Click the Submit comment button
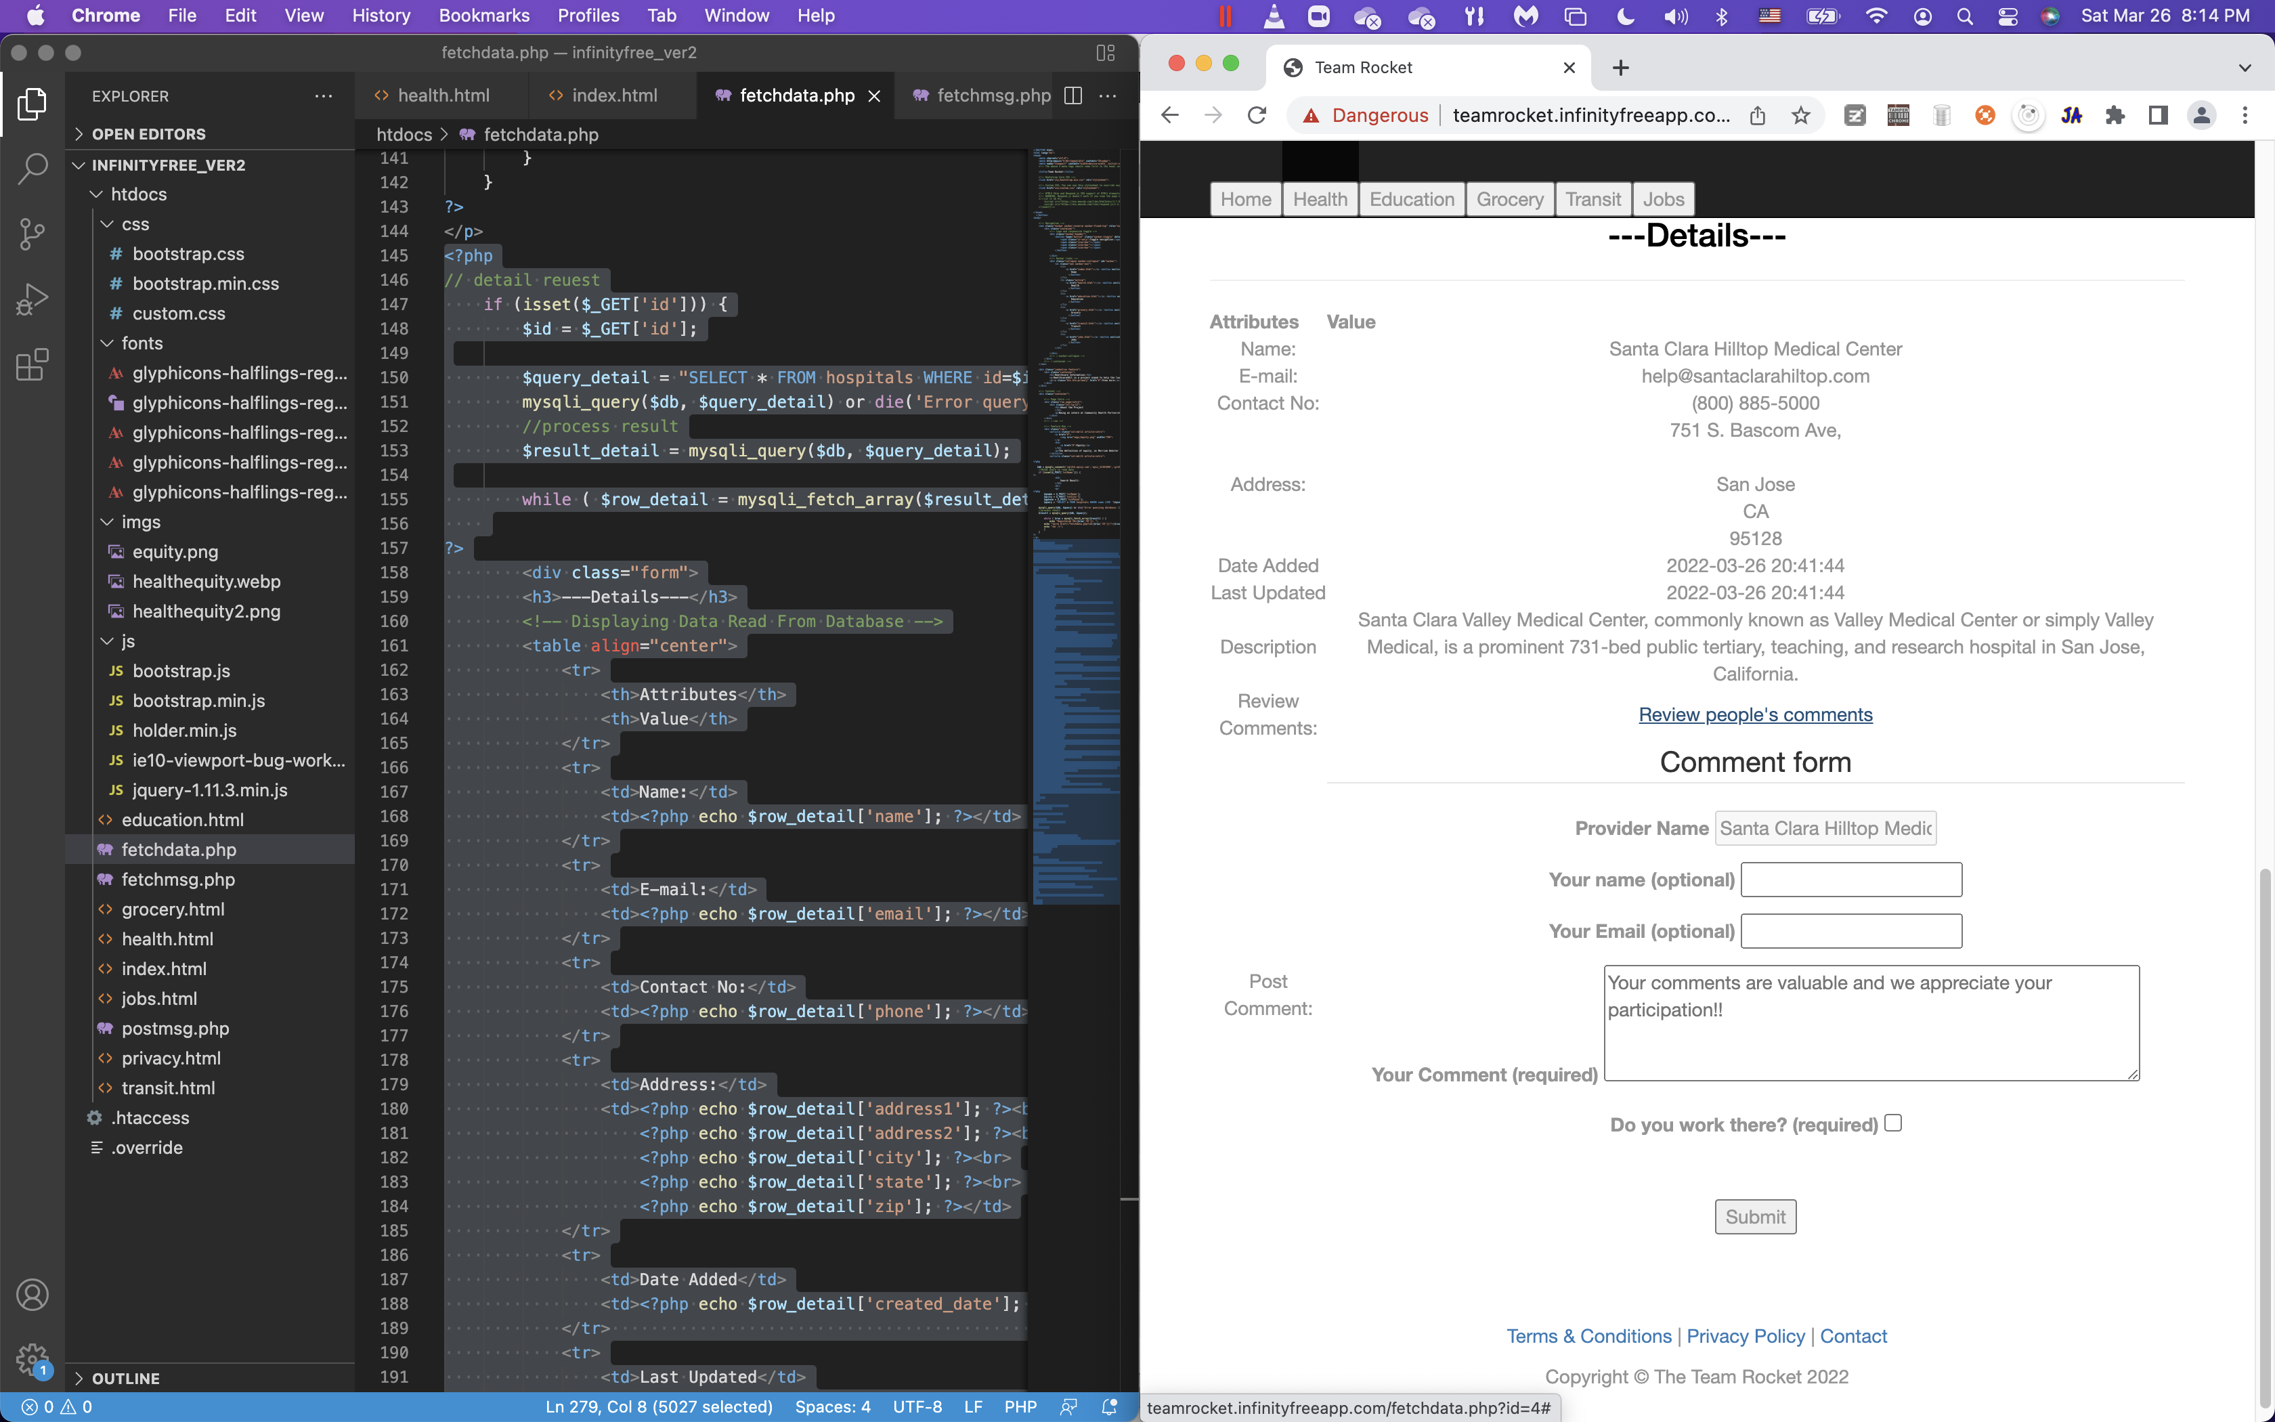 (1754, 1216)
